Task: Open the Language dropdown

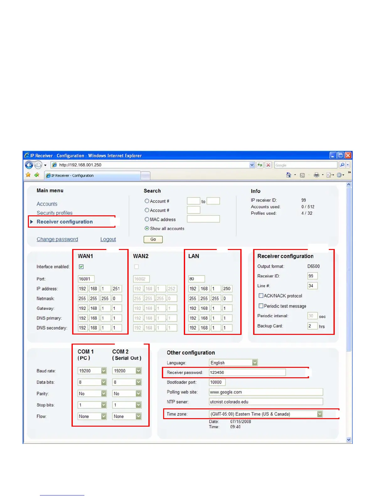Action: [x=233, y=362]
